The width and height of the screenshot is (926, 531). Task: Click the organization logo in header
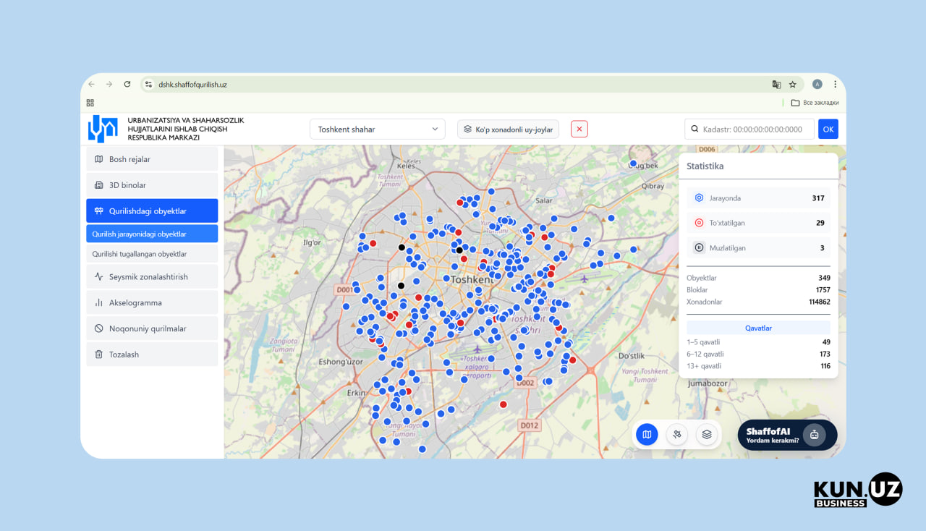click(x=102, y=129)
